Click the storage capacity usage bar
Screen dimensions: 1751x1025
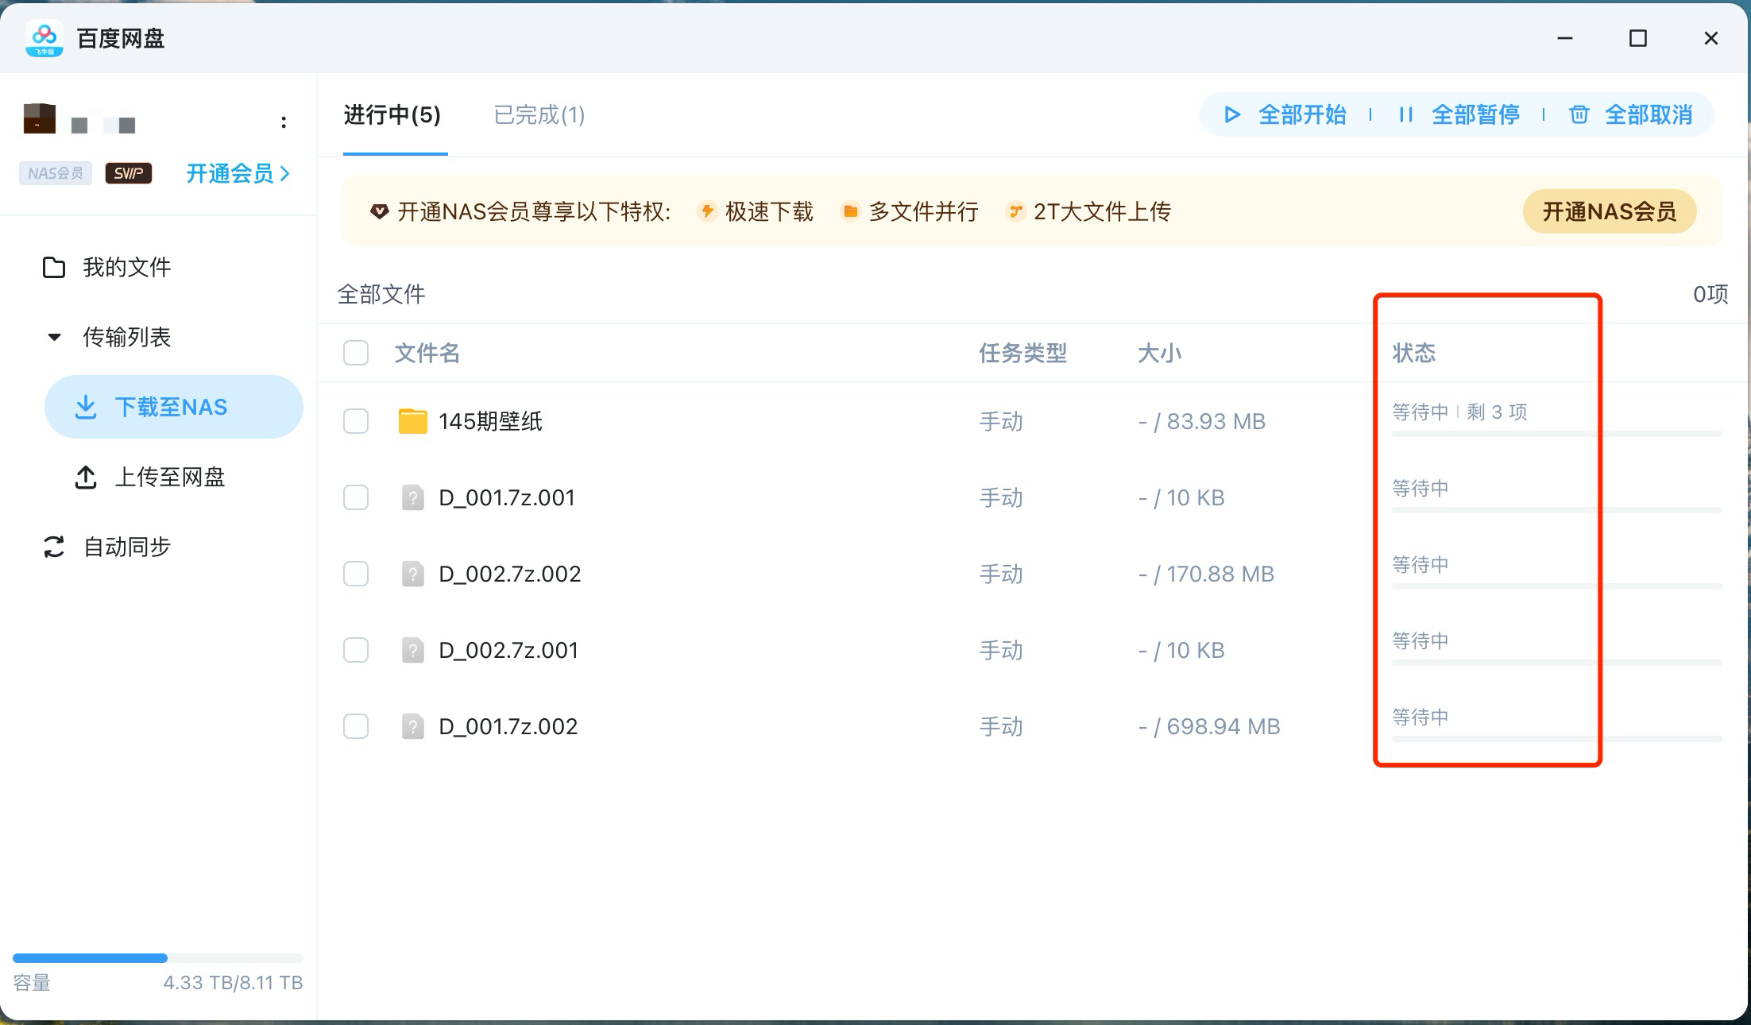(x=158, y=958)
